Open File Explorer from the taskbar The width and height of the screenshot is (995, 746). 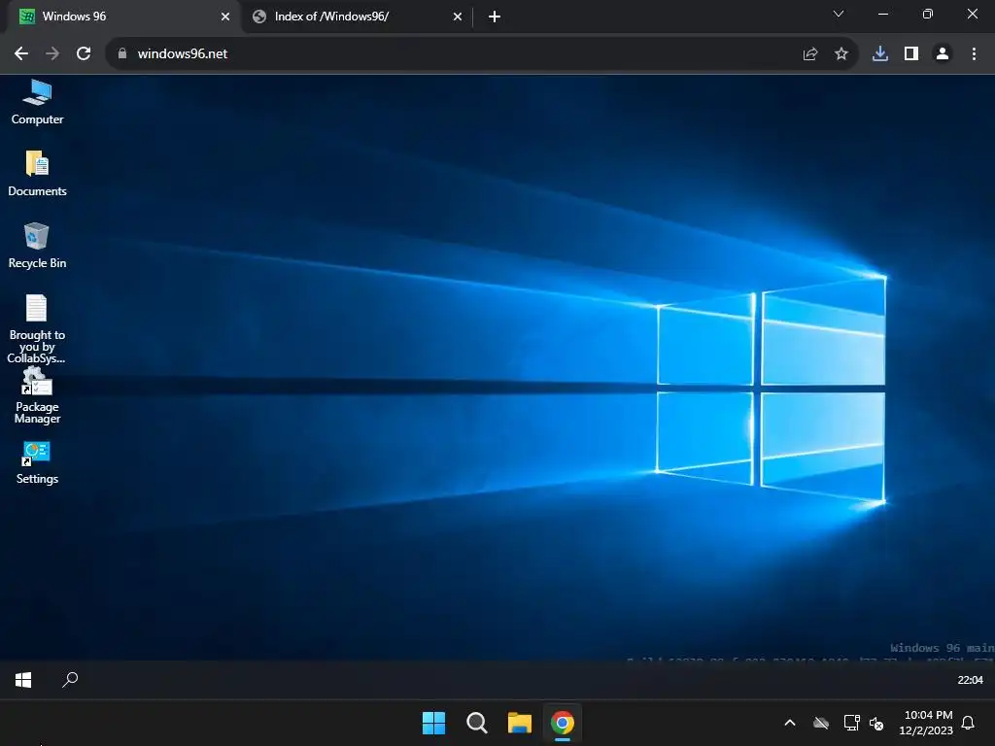coord(520,723)
